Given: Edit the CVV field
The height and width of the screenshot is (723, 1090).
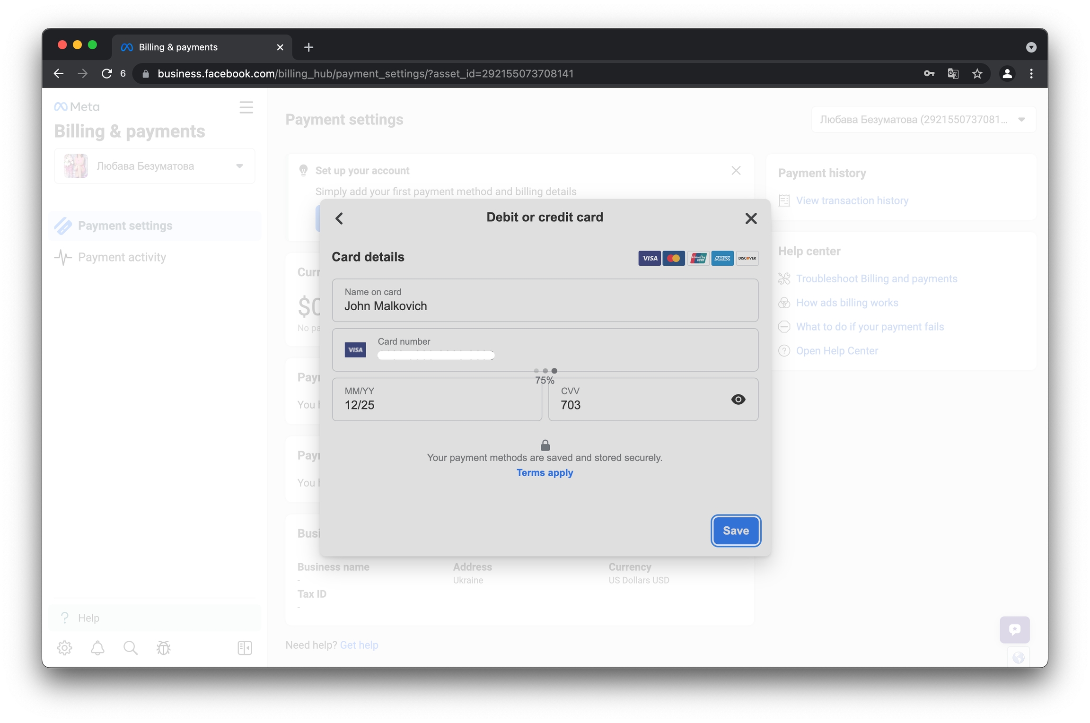Looking at the screenshot, I should click(x=653, y=400).
